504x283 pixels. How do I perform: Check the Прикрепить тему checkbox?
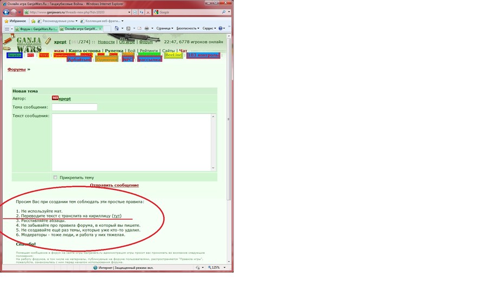[x=55, y=177]
